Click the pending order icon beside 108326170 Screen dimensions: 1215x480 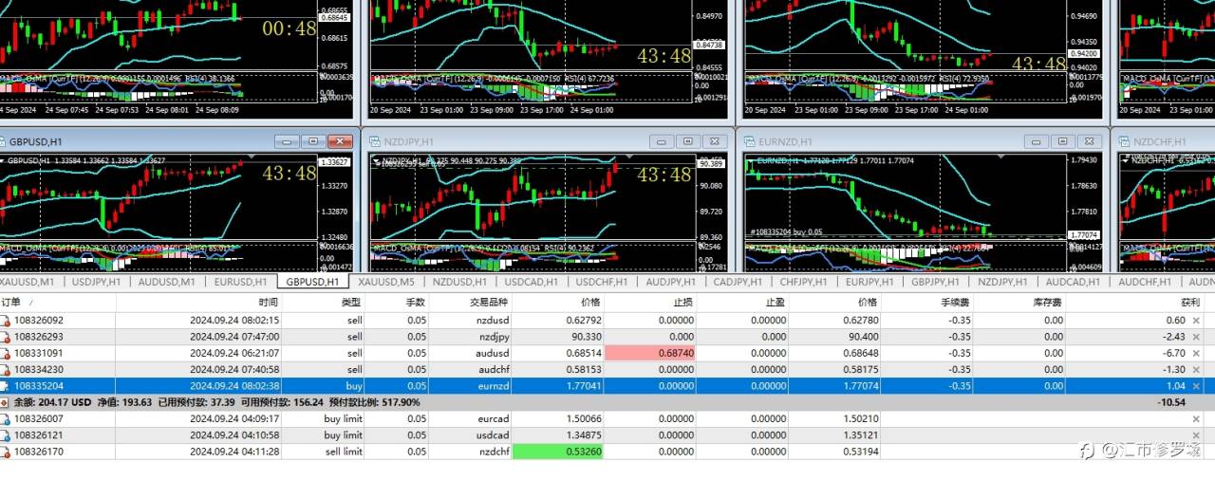[6, 451]
